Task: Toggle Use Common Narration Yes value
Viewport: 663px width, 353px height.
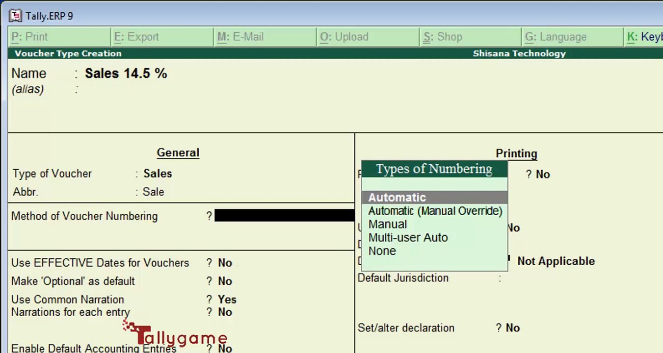Action: coord(227,300)
